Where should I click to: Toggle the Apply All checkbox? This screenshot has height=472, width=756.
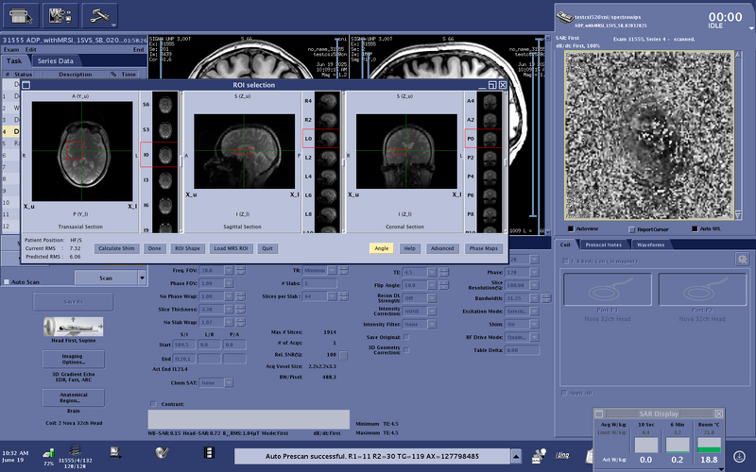pyautogui.click(x=564, y=393)
